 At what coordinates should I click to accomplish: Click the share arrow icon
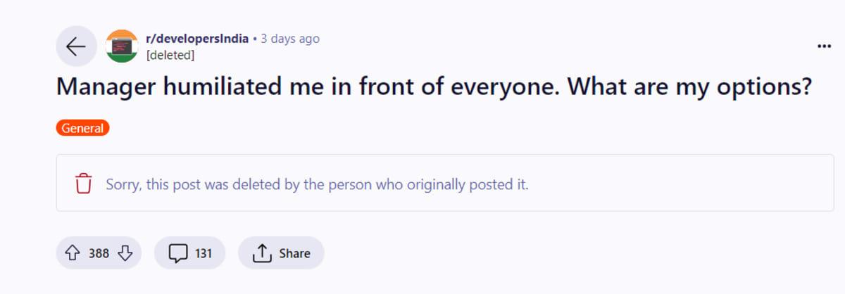(261, 253)
